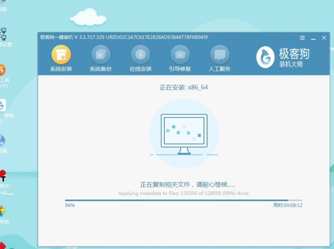The width and height of the screenshot is (334, 249).
Task: Click the 极客狗 round dog logo
Action: pyautogui.click(x=265, y=58)
